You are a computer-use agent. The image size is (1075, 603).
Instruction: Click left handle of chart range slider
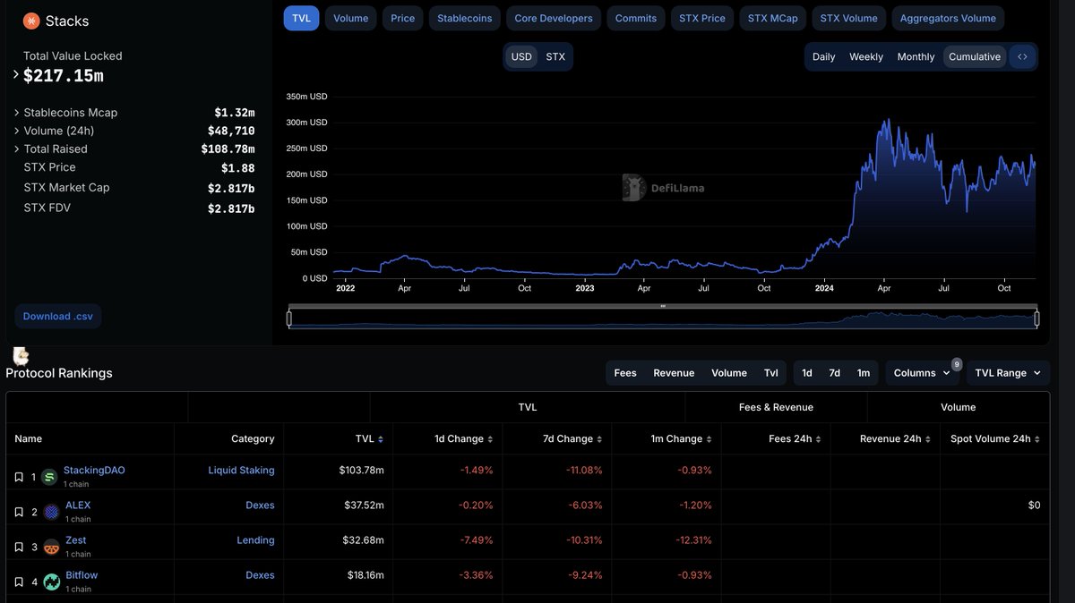(288, 318)
